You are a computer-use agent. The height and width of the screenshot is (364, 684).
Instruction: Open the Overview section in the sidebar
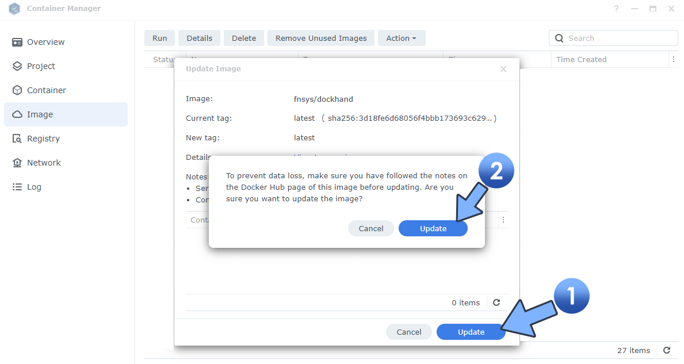click(x=45, y=41)
